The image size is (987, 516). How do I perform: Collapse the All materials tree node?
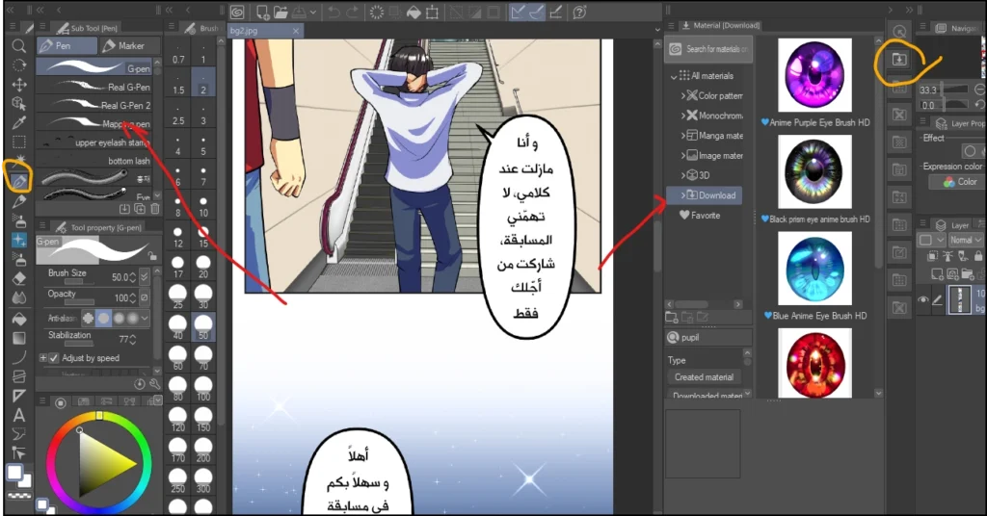pos(673,76)
